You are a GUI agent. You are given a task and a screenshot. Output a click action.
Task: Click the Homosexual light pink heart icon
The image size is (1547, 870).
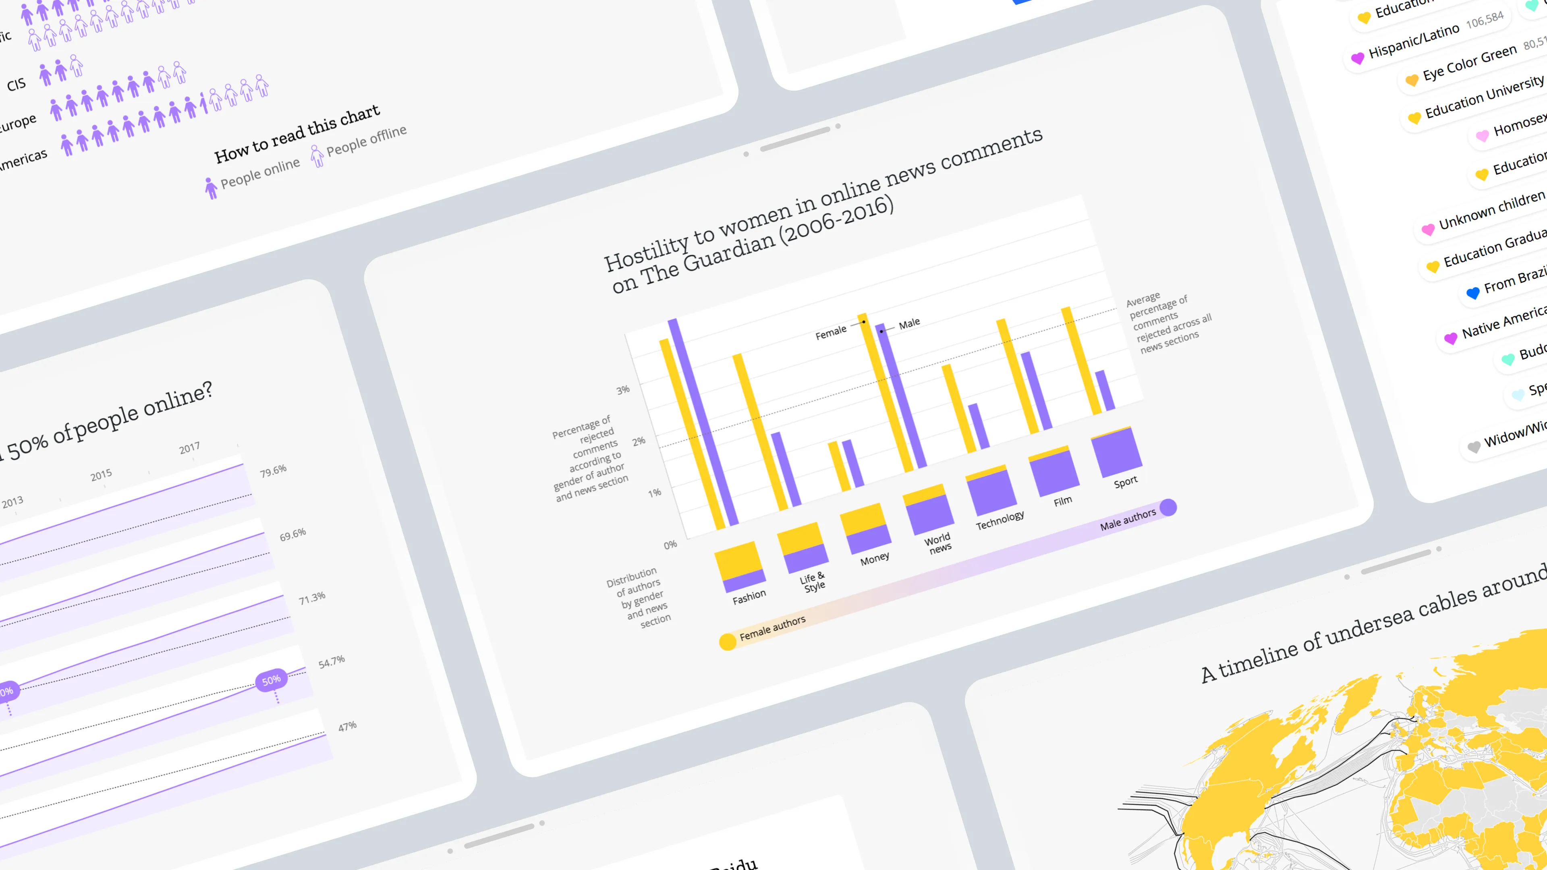(1482, 136)
